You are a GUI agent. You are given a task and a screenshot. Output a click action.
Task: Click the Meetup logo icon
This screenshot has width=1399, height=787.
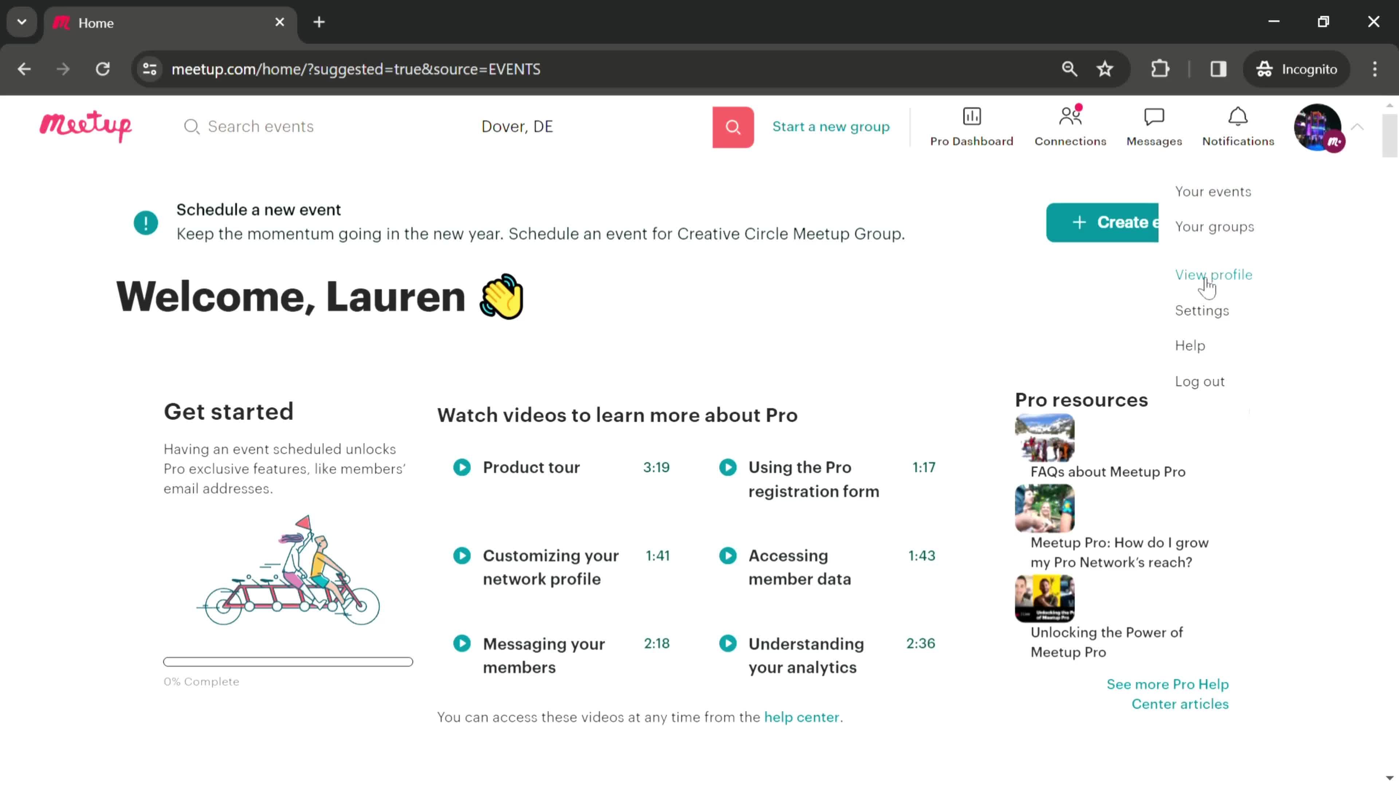pos(86,126)
